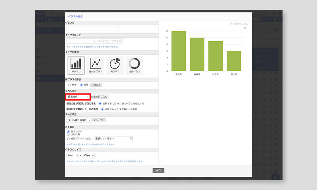This screenshot has width=317, height=190.
Task: Choose the 進捗グラフ progress chart type icon
Action: (x=134, y=66)
